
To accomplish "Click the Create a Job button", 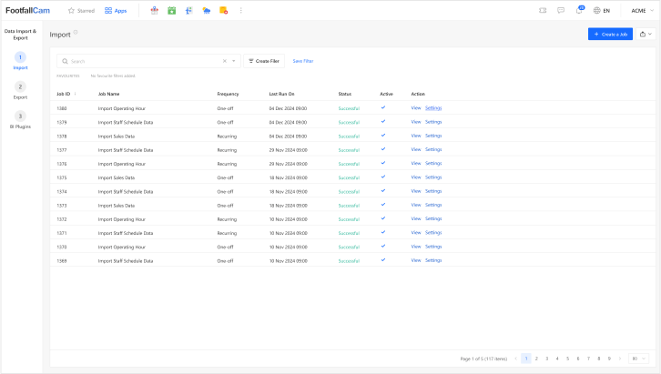I will 610,34.
